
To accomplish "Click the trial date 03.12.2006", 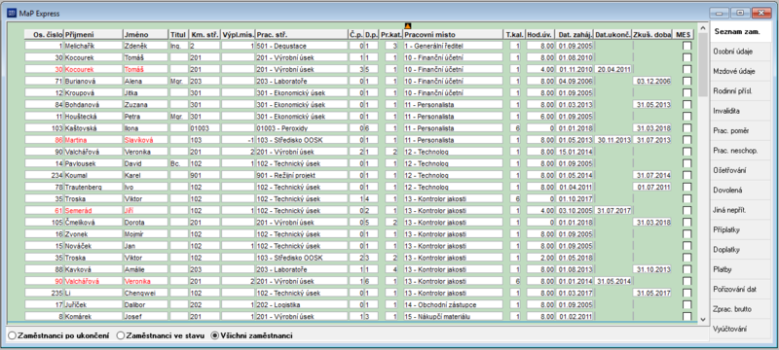I will [651, 82].
